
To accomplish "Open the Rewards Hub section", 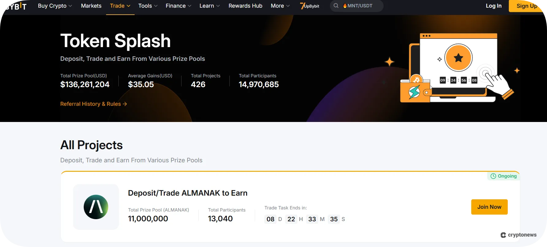I will (x=245, y=6).
